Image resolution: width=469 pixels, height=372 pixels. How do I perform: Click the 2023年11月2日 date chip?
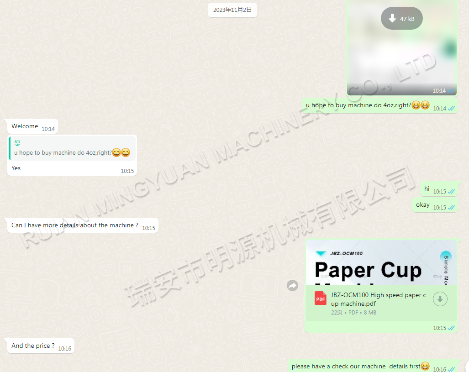(232, 10)
